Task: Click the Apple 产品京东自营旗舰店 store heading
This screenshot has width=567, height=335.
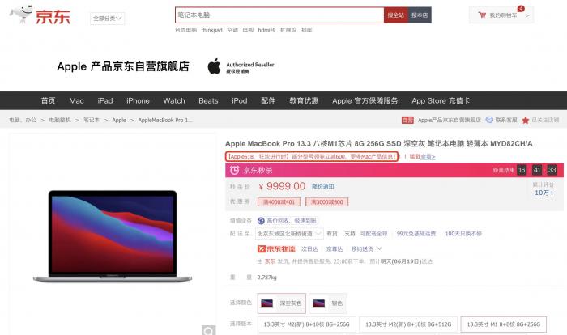Action: pyautogui.click(x=123, y=66)
